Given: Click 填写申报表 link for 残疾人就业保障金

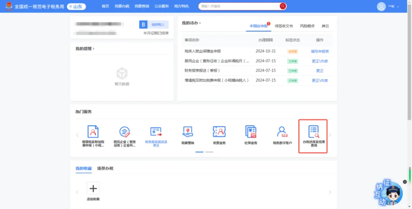Looking at the screenshot, I should 320,51.
